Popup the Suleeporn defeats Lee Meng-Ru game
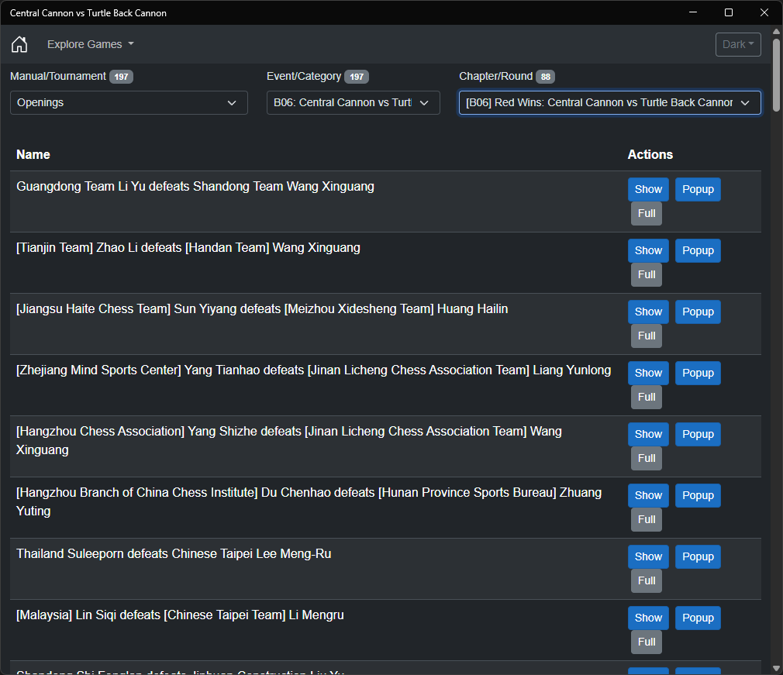The width and height of the screenshot is (783, 675). 698,556
